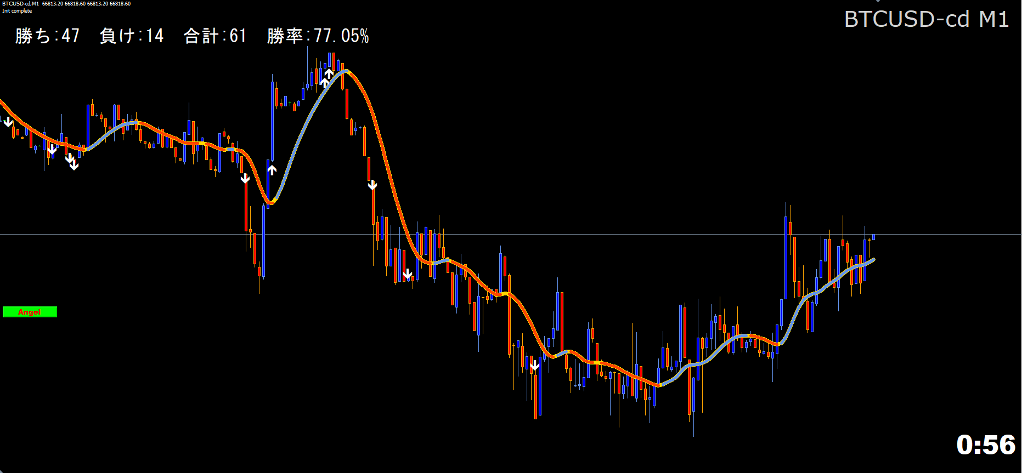Select the topmost up arrow signal at the price peak
Viewport: 1022px width, 473px height.
pyautogui.click(x=329, y=73)
